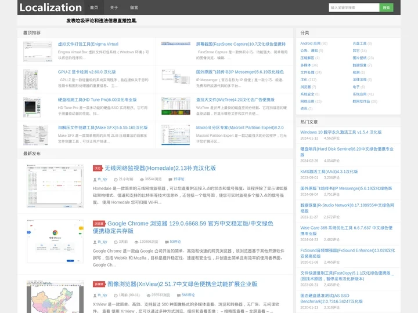
Task: Open the XnView 2.51.7 post title
Action: click(x=182, y=284)
